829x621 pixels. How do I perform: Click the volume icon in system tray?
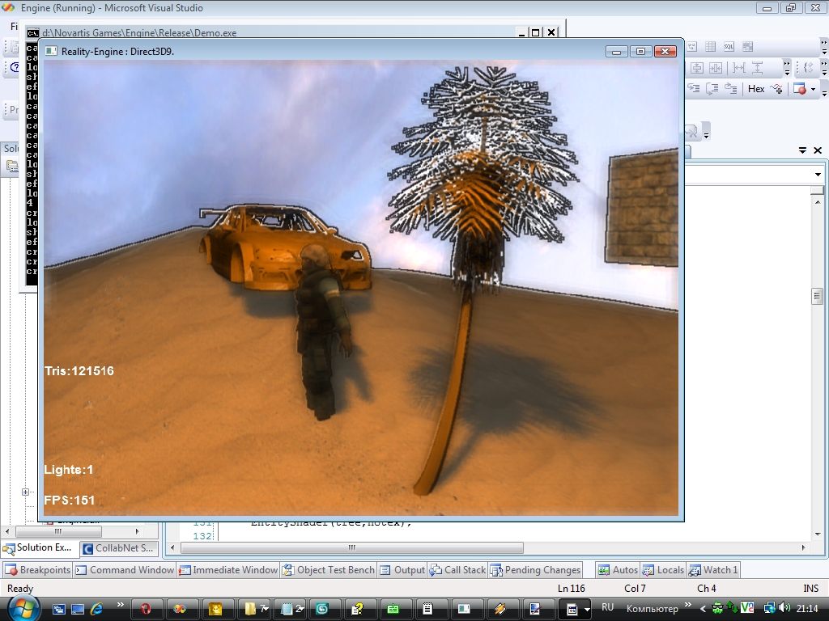[784, 608]
